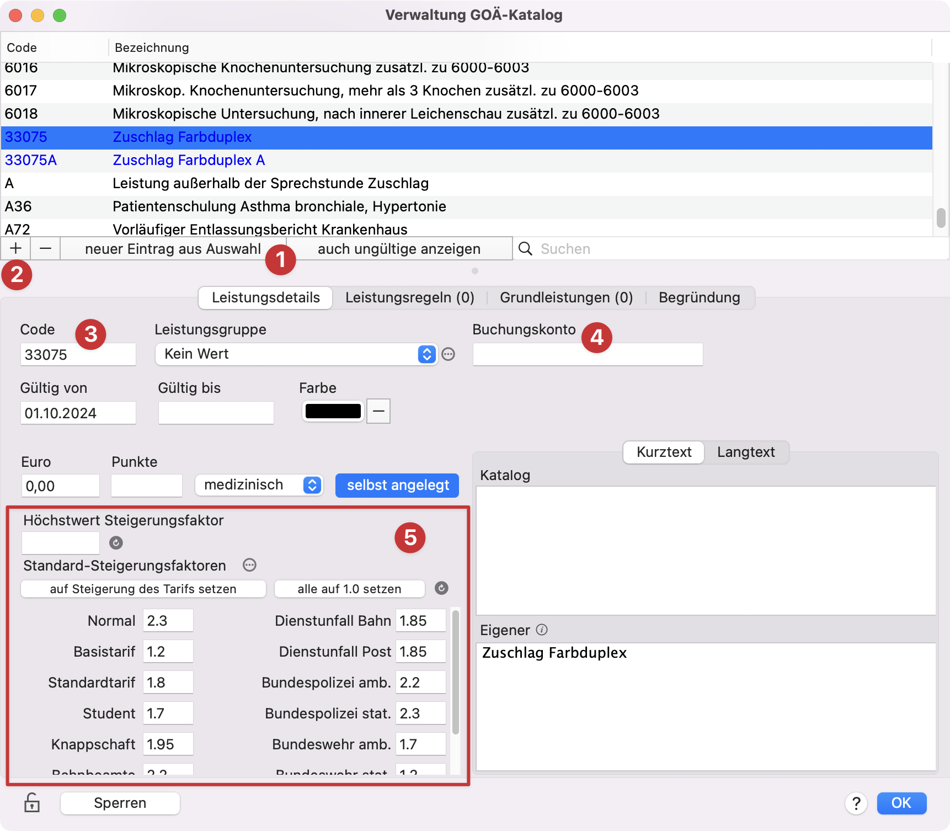
Task: Click the Euro field showing 0,00
Action: (x=61, y=486)
